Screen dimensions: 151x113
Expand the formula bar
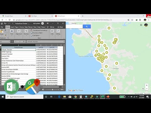[x=64, y=41]
